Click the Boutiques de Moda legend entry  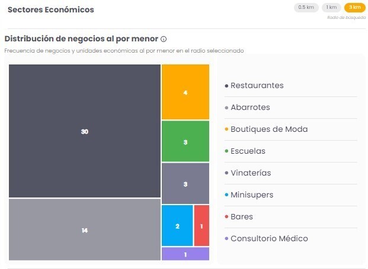[269, 129]
